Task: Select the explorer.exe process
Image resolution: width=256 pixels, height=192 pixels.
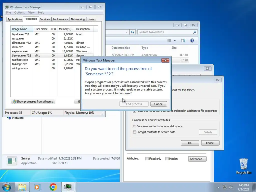Action: point(52,51)
